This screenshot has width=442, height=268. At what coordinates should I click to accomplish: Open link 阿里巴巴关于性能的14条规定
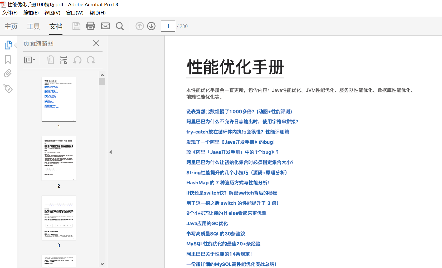(219, 254)
